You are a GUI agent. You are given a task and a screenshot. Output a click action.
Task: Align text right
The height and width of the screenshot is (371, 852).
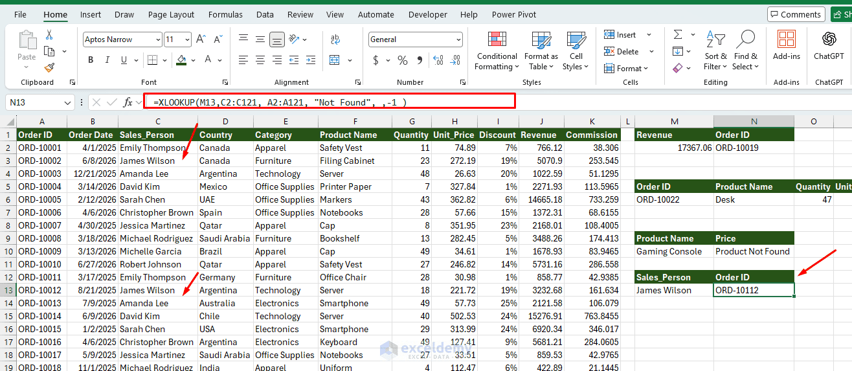pyautogui.click(x=277, y=60)
